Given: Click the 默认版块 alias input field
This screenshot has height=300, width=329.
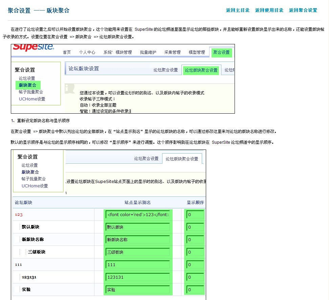Looking at the screenshot, I should tap(138, 227).
